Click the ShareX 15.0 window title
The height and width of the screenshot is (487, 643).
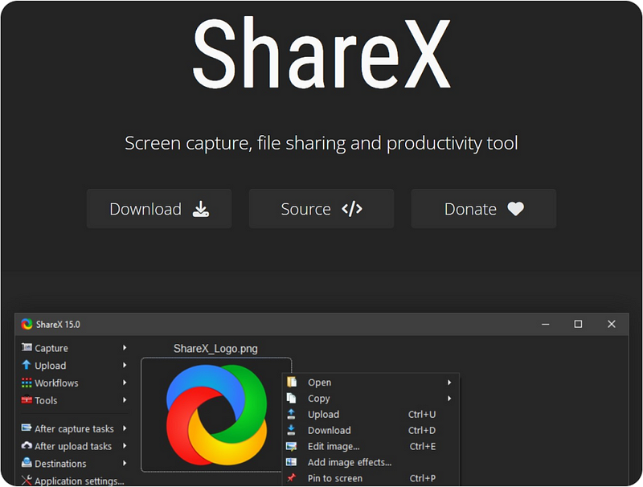click(x=58, y=324)
